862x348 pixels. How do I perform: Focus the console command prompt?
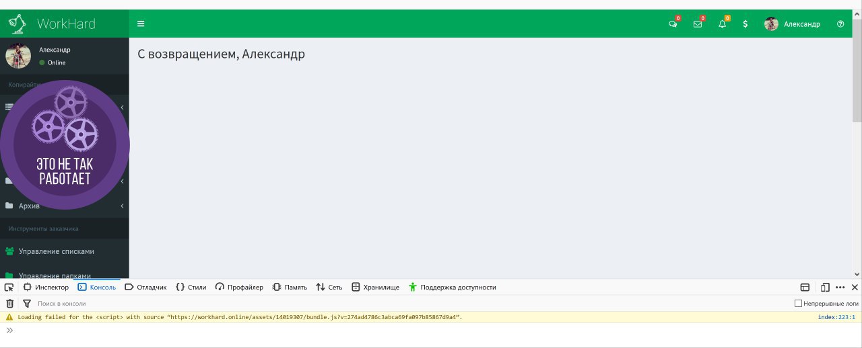[x=431, y=330]
